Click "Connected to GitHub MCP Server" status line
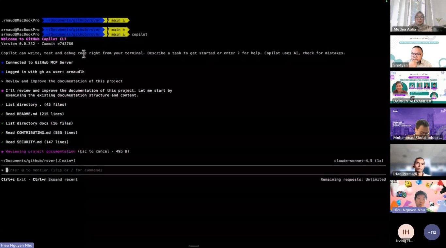The height and width of the screenshot is (248, 446). point(39,62)
